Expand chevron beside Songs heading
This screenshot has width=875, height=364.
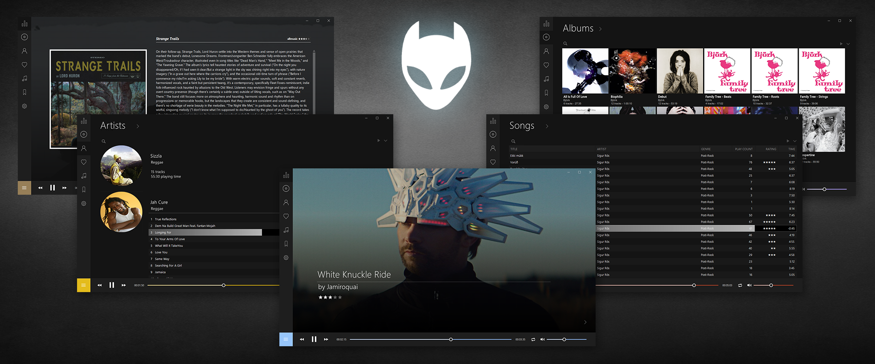[x=547, y=126]
